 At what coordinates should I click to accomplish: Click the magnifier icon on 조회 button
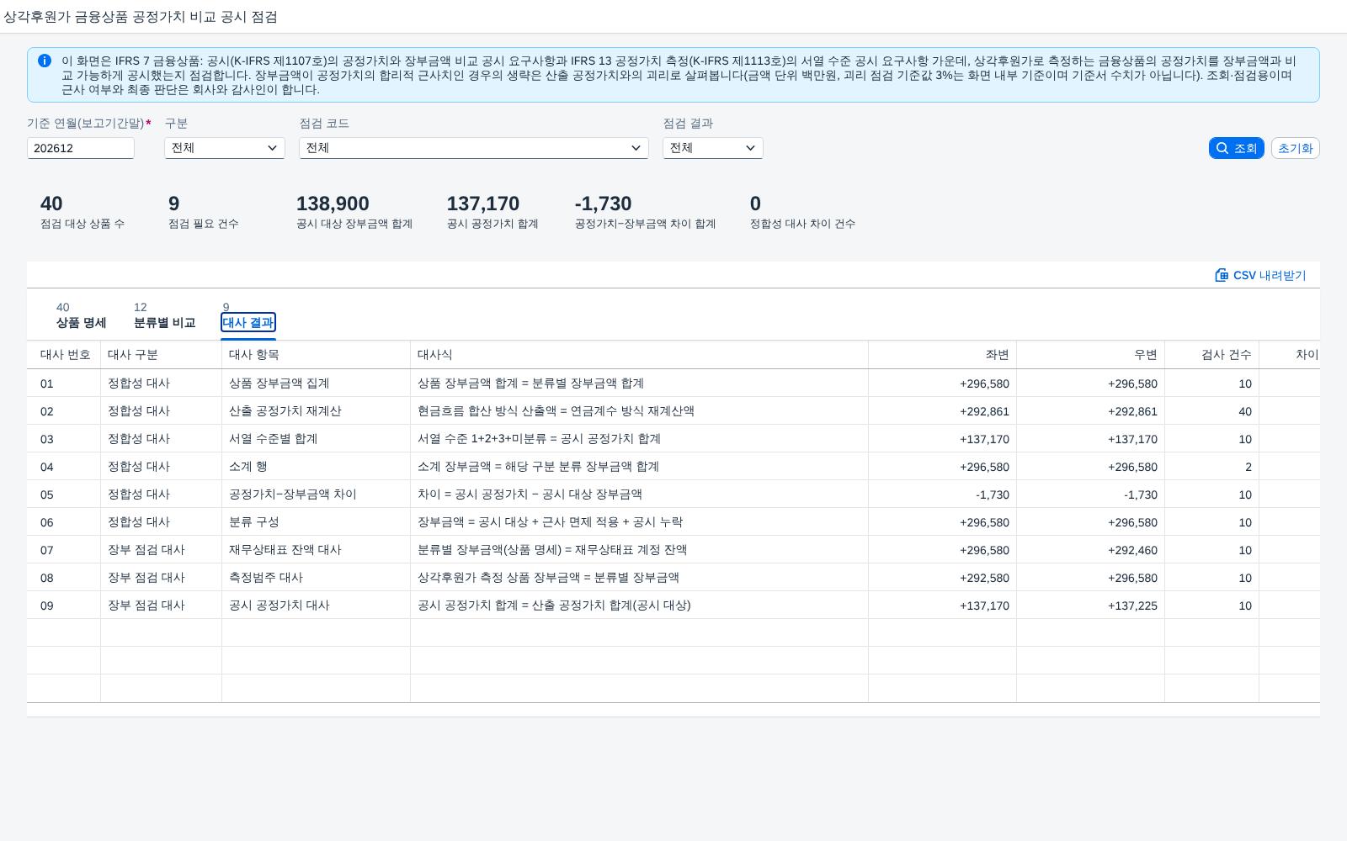(x=1222, y=148)
